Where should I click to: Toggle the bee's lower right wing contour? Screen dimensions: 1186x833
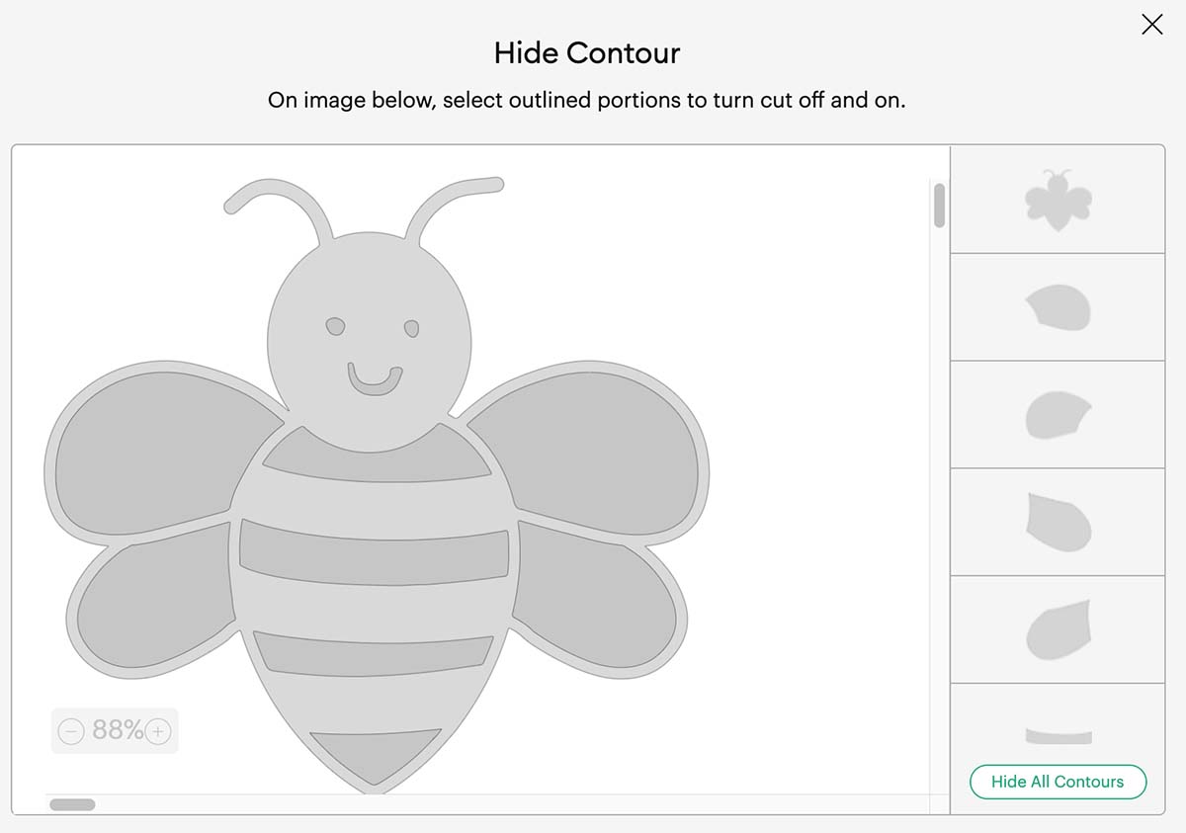593,593
